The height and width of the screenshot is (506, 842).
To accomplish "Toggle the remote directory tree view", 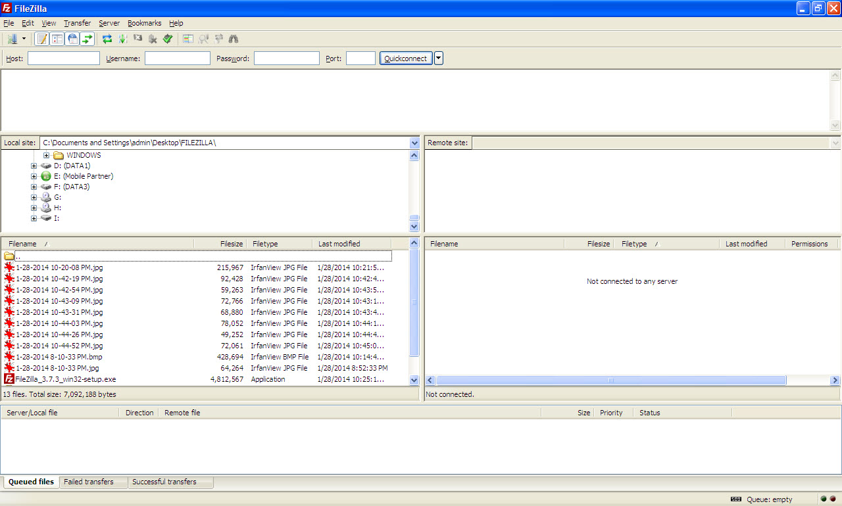I will pos(72,39).
